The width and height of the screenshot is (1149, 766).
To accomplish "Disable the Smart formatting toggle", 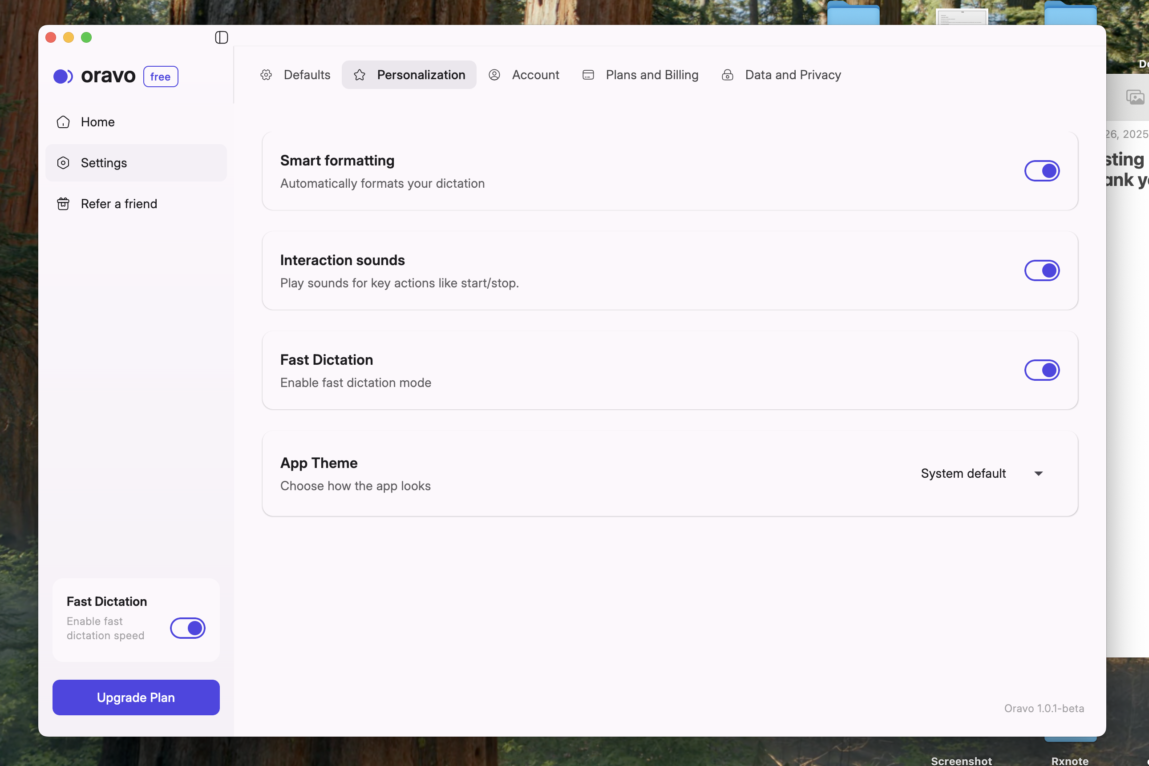I will point(1041,171).
